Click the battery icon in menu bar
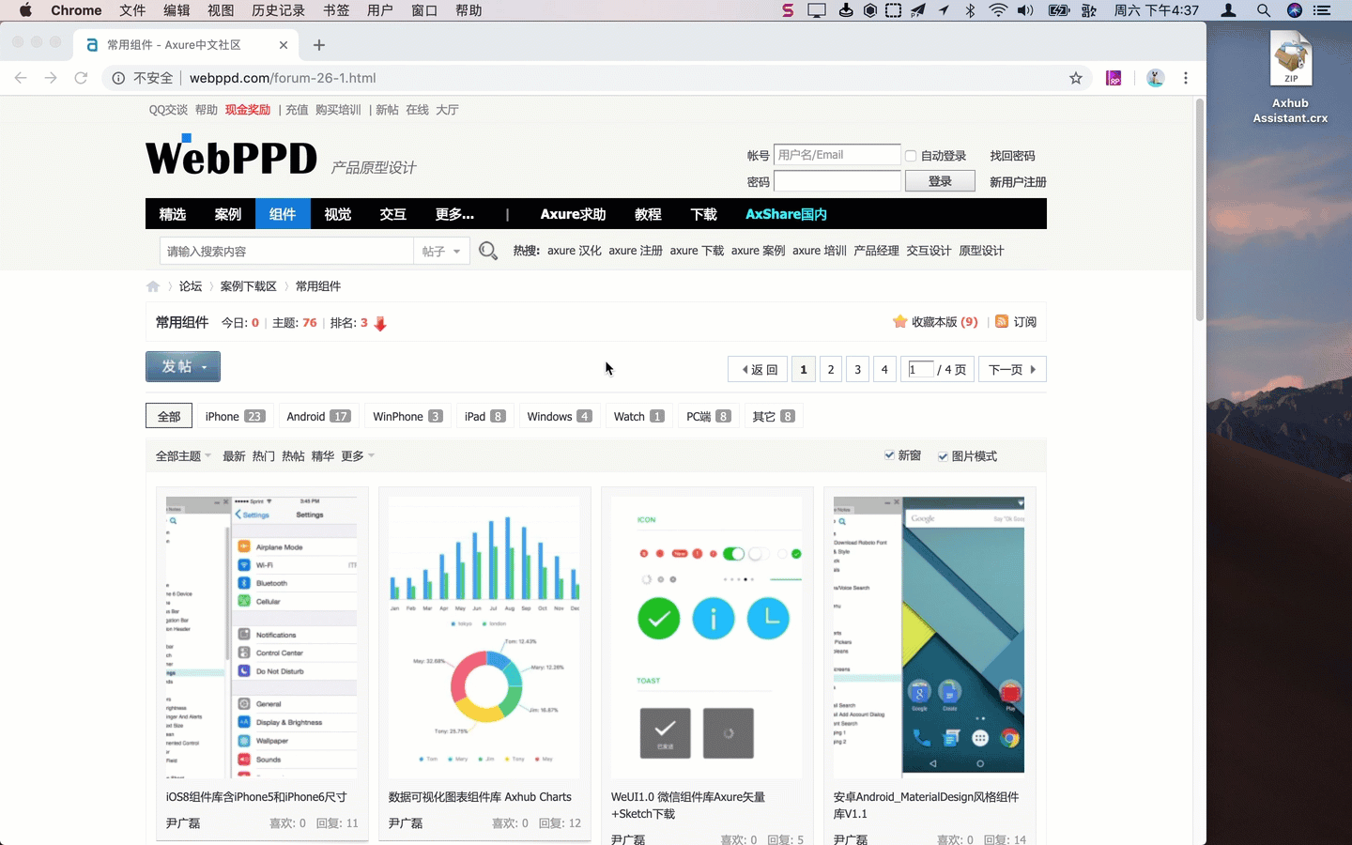The width and height of the screenshot is (1352, 845). click(1059, 10)
